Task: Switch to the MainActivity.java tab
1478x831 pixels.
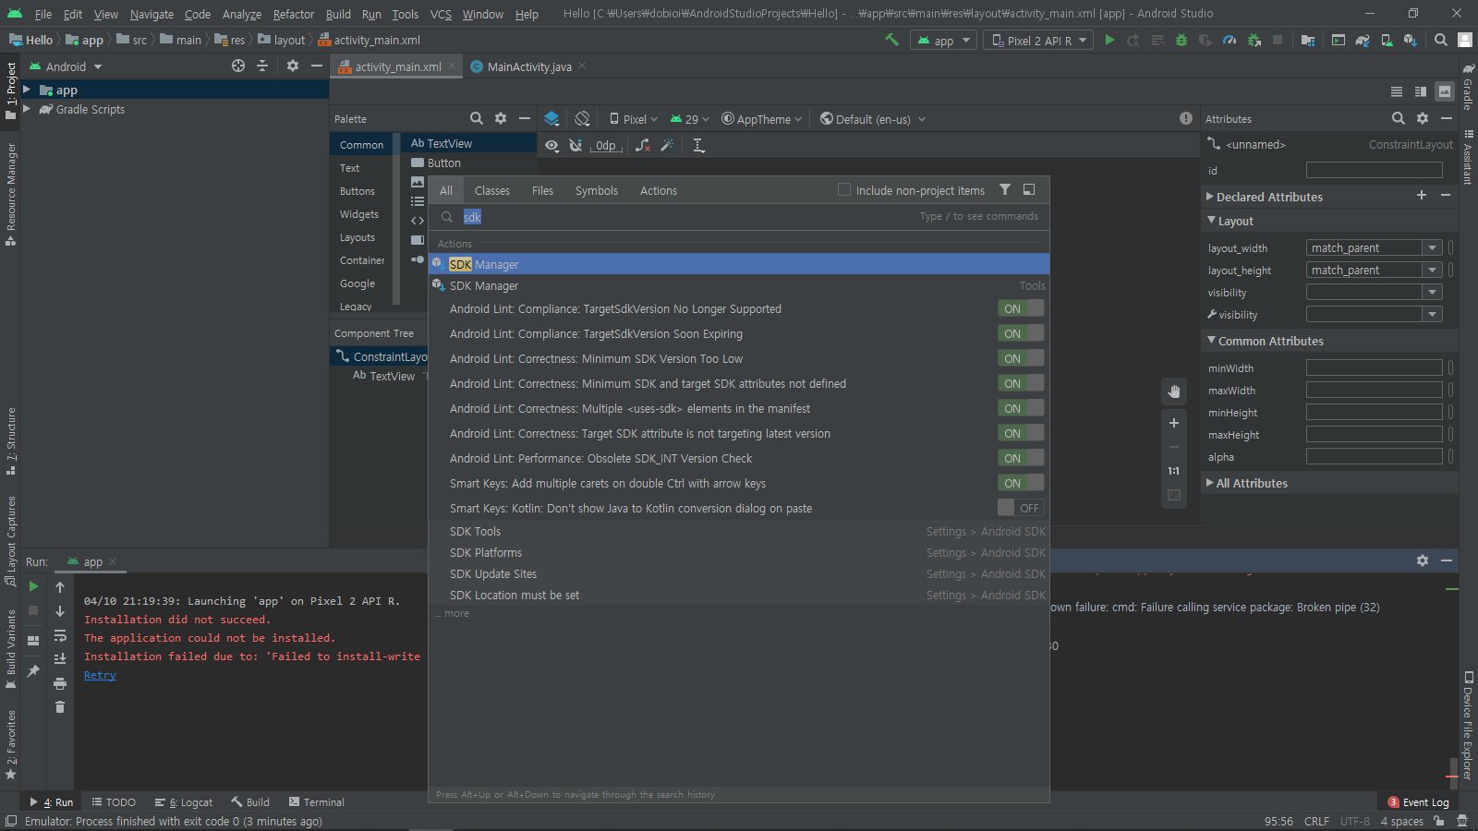Action: click(527, 66)
